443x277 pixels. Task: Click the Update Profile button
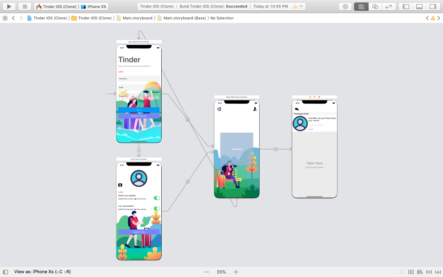click(139, 232)
